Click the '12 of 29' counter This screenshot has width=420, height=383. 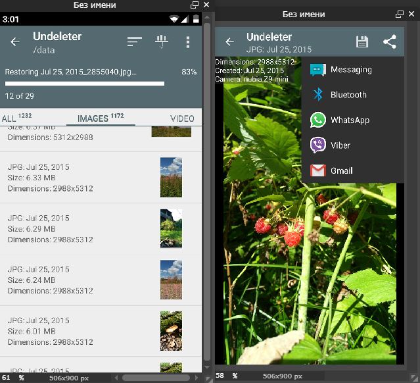[x=20, y=96]
